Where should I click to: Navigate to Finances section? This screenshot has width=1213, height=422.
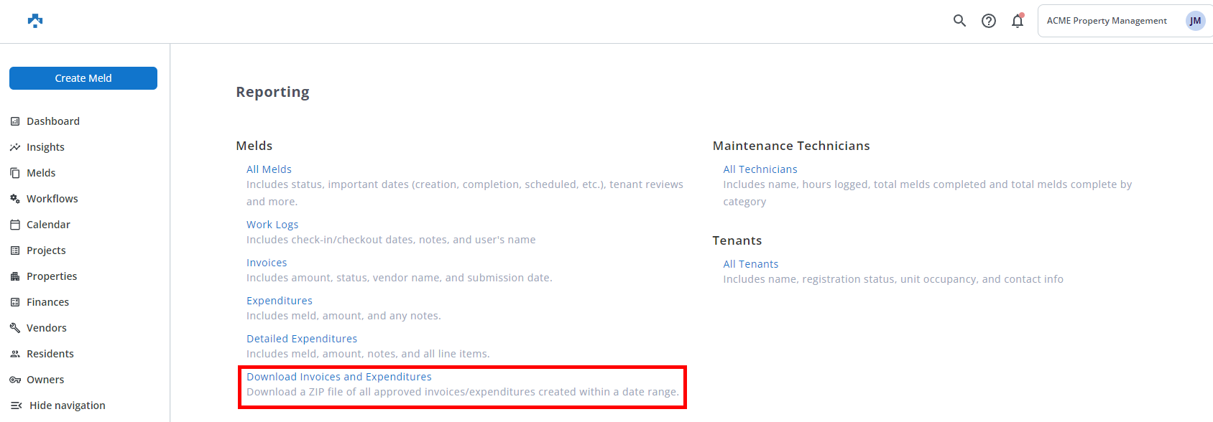(x=47, y=302)
